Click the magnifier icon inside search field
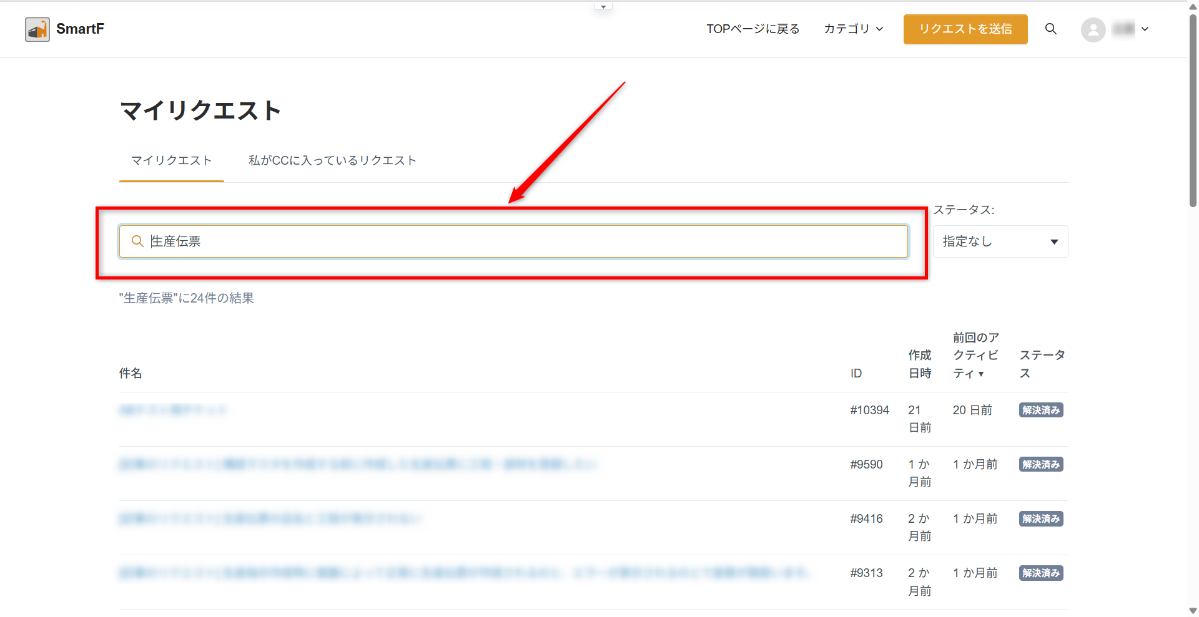This screenshot has height=617, width=1199. coord(137,241)
